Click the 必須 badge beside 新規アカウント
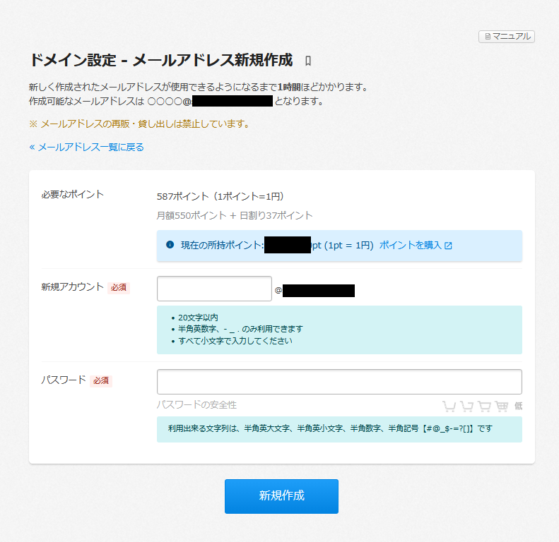Screen dimensions: 559x542 tap(119, 287)
